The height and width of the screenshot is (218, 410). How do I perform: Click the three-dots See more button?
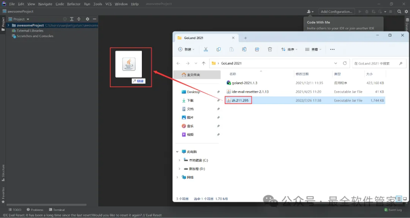click(332, 49)
